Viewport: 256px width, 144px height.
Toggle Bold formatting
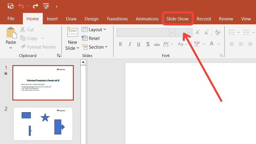pyautogui.click(x=120, y=44)
